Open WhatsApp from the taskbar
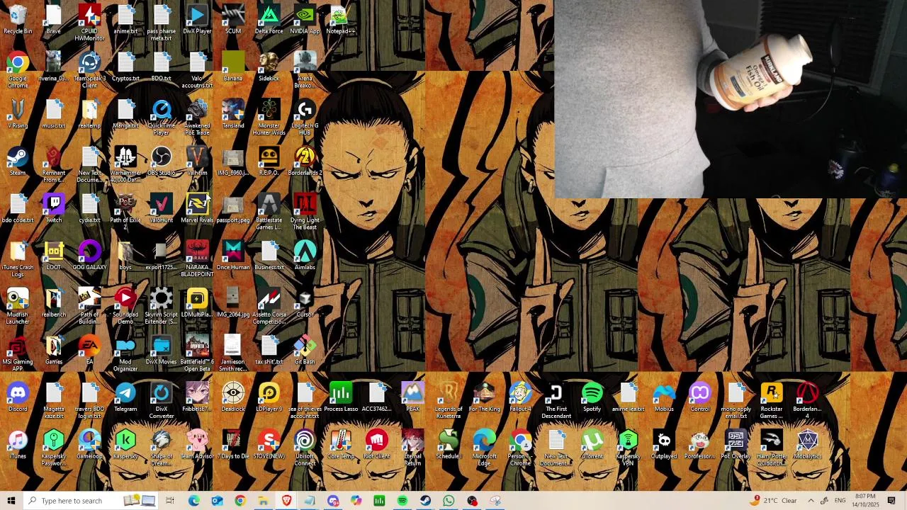 [x=449, y=501]
